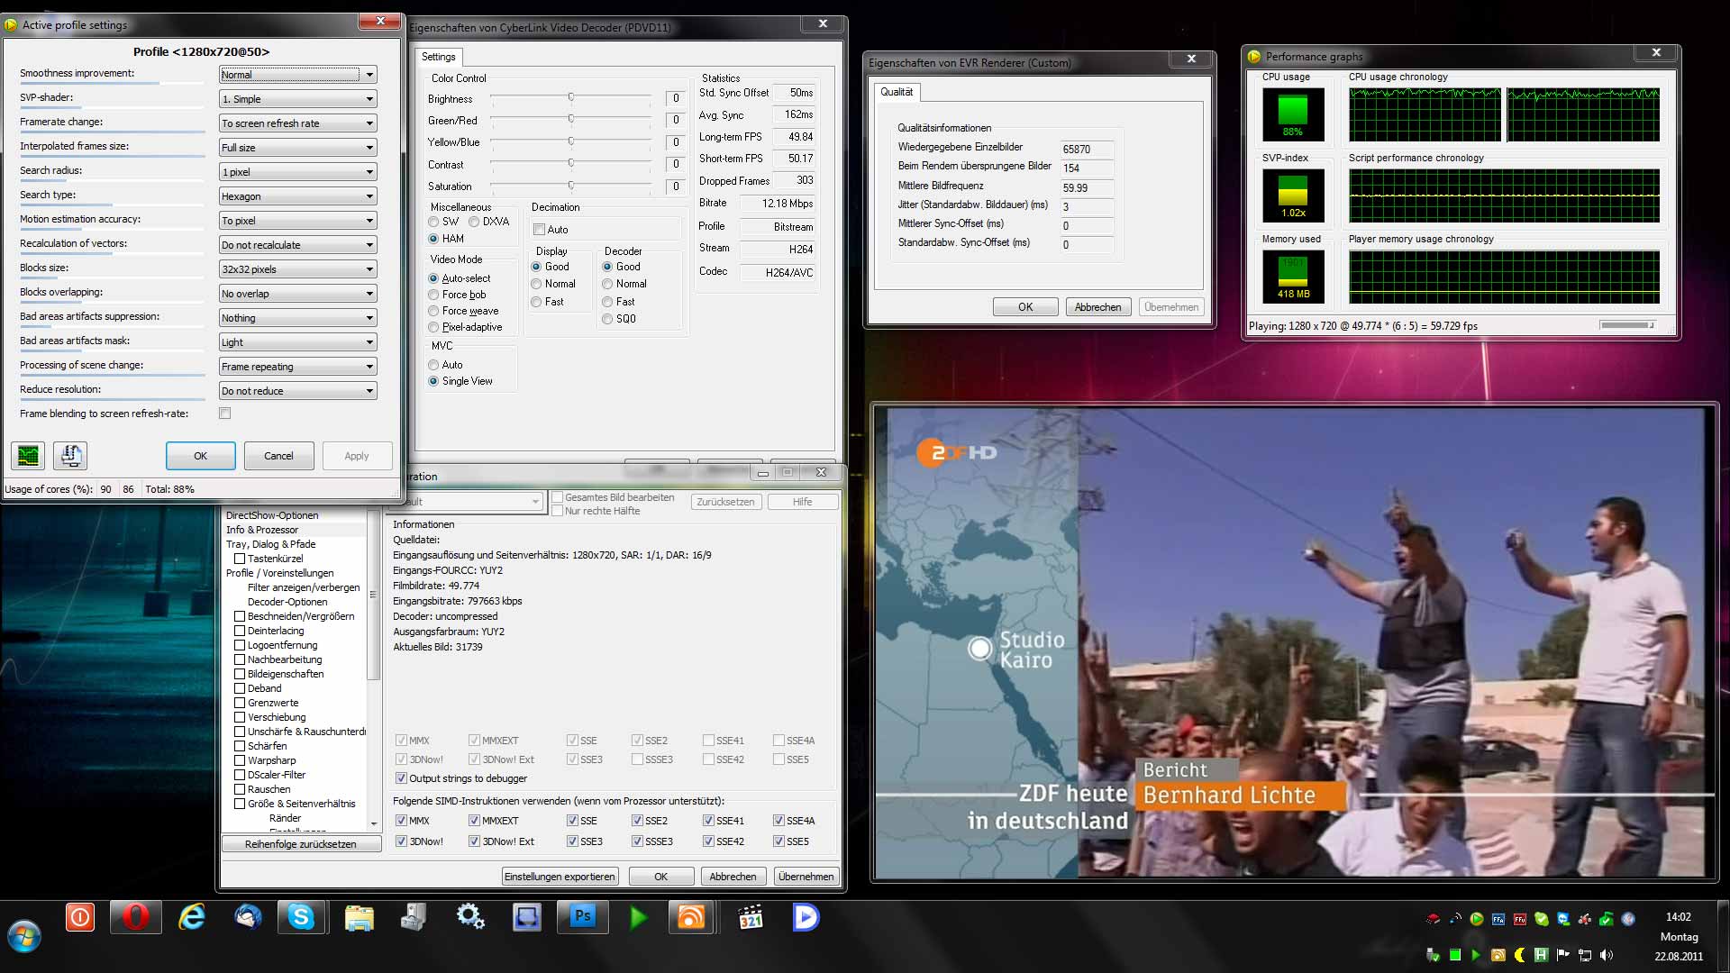The image size is (1730, 973).
Task: Click the Brightness slider handle
Action: coord(570,97)
